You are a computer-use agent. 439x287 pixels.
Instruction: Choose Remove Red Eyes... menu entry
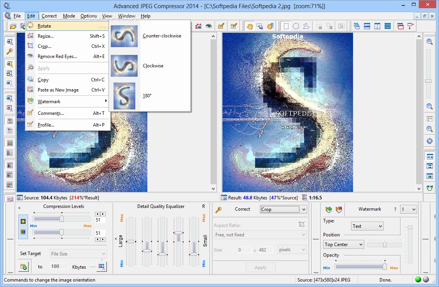(x=67, y=56)
